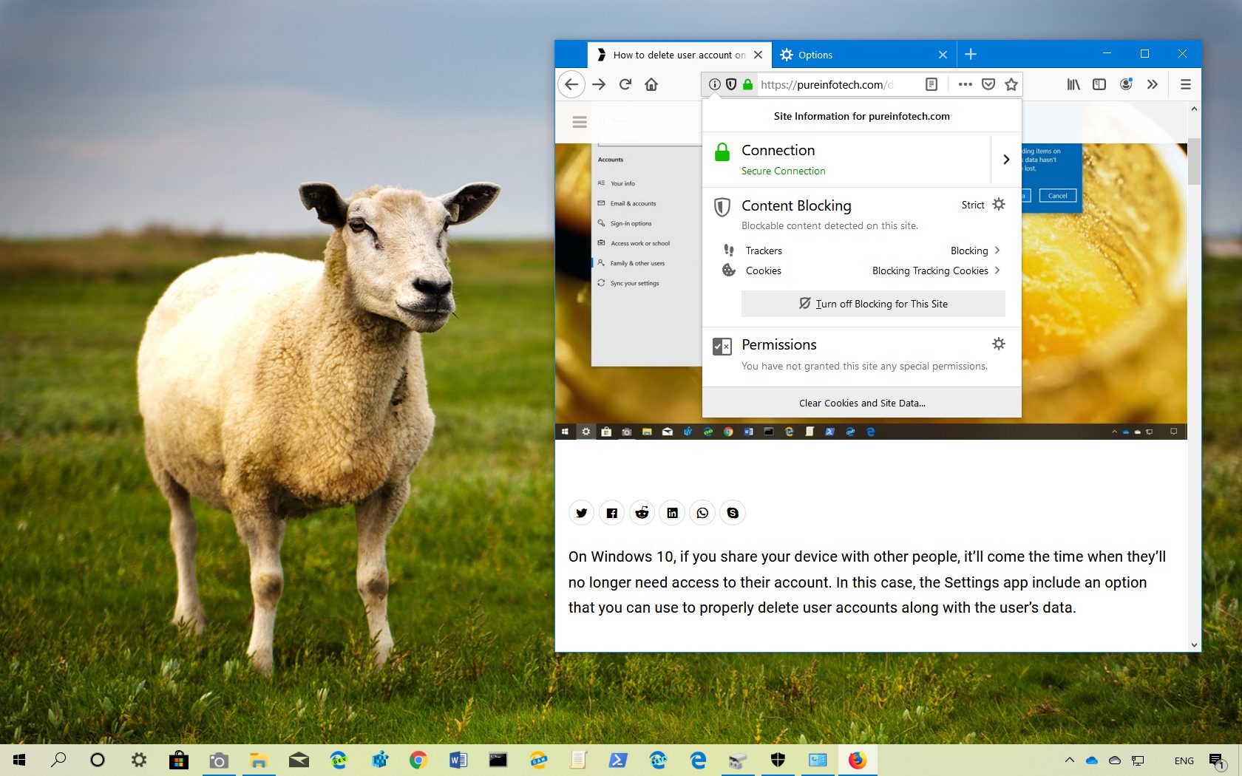Share the article on Twitter
The height and width of the screenshot is (776, 1242).
(x=581, y=513)
